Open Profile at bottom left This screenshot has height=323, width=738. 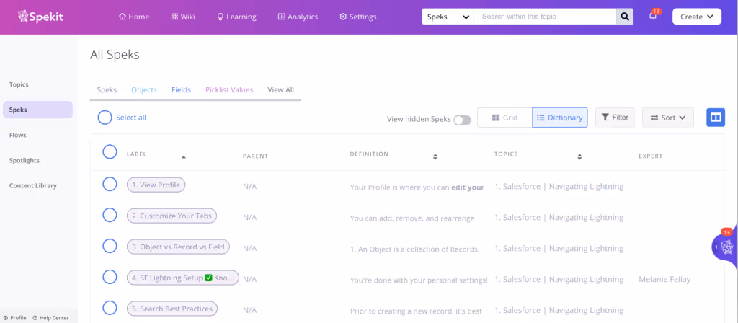tap(15, 318)
